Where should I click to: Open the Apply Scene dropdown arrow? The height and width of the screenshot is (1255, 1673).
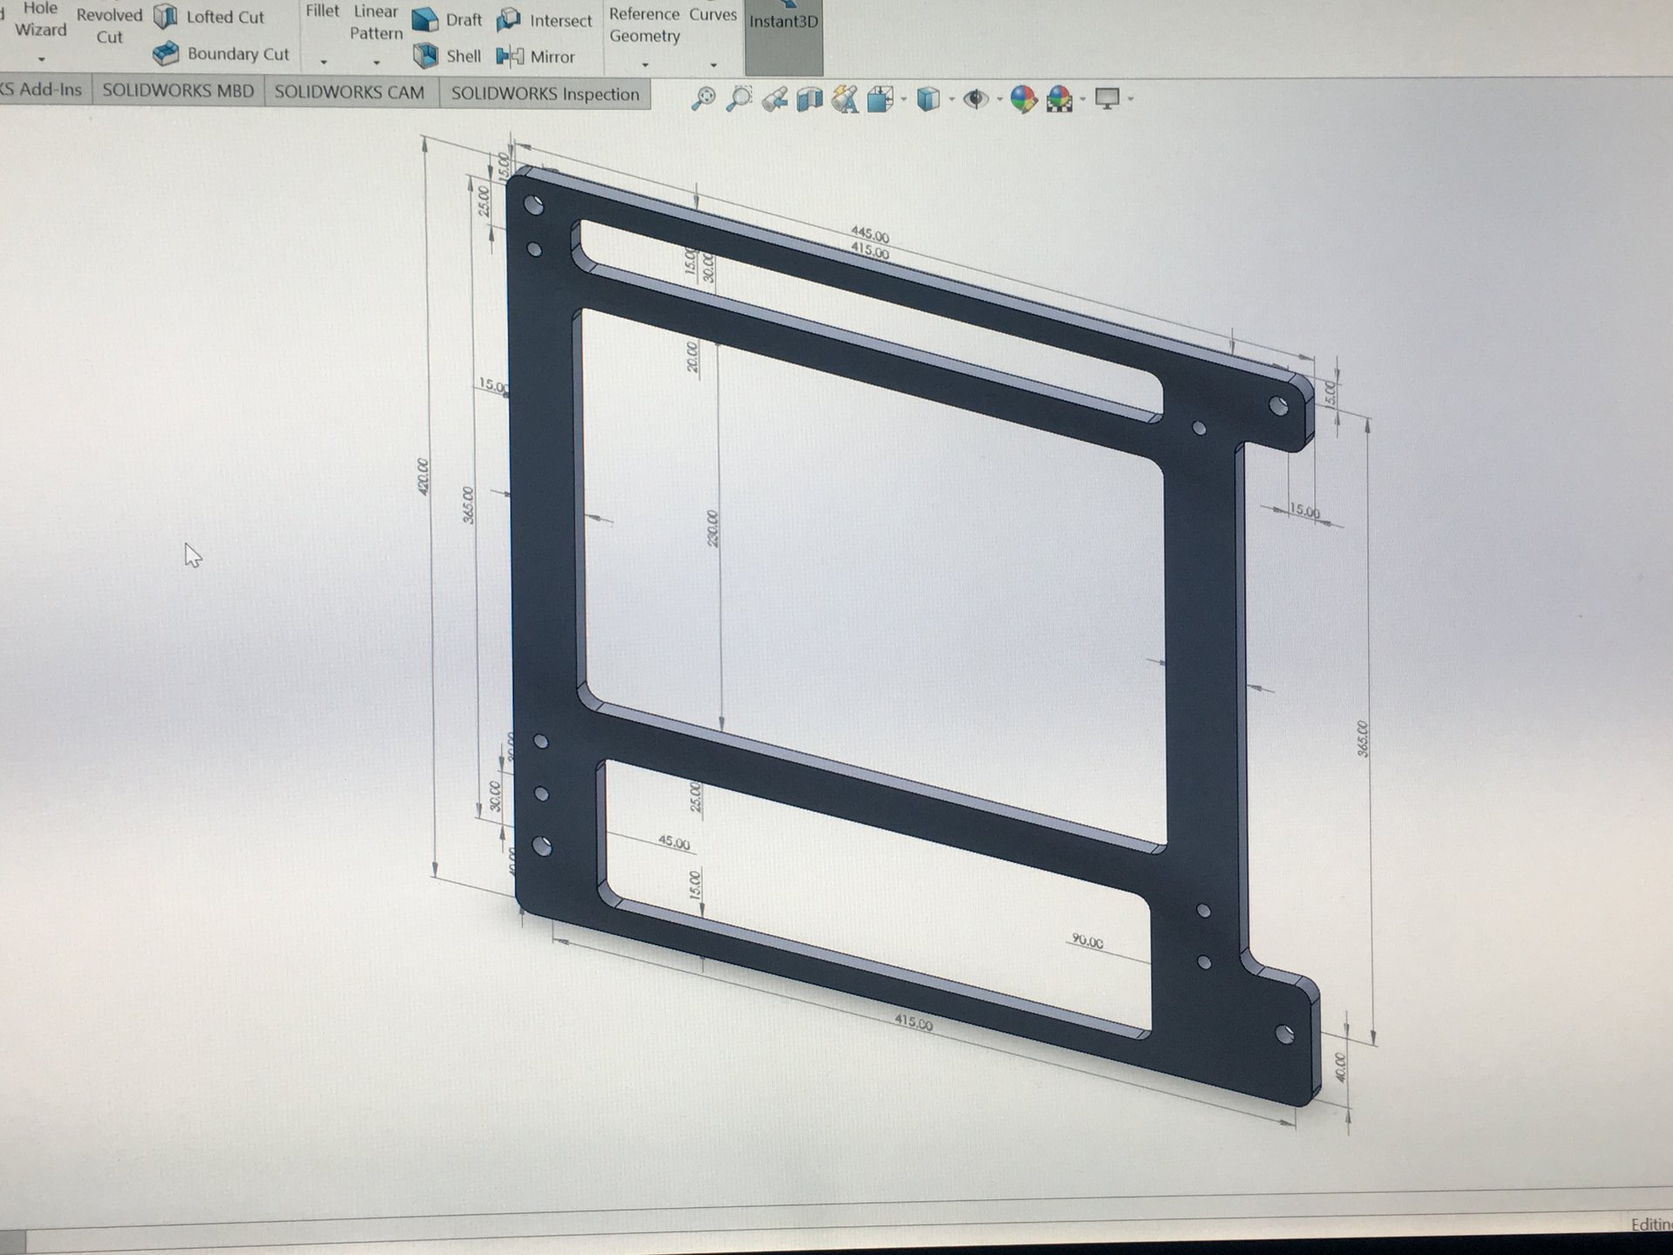click(x=1083, y=99)
